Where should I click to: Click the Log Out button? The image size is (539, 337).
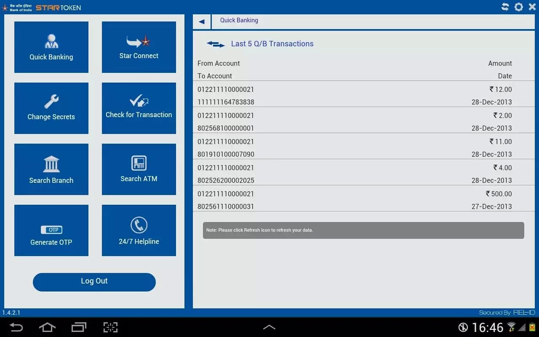[94, 282]
